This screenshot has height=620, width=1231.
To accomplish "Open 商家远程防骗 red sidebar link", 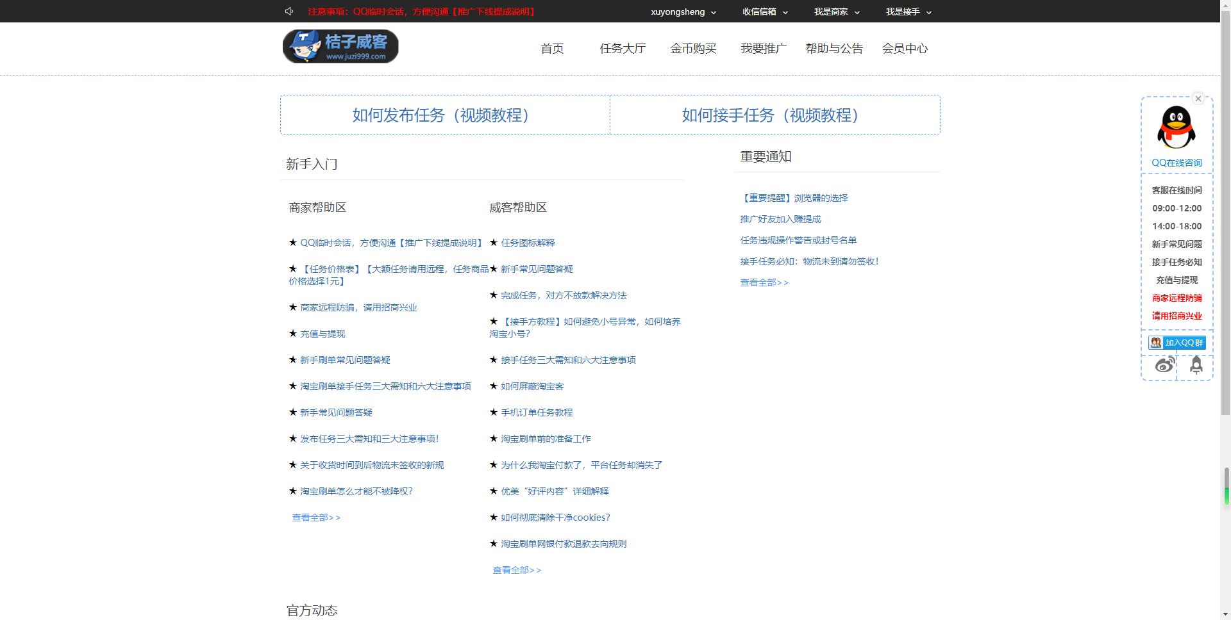I will [x=1177, y=298].
